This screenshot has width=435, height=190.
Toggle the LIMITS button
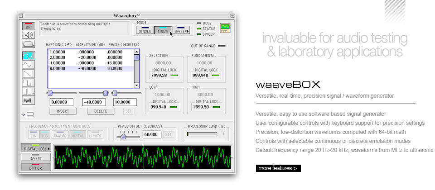95,135
